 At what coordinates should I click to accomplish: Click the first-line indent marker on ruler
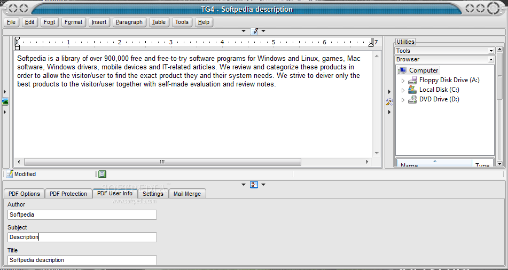17,39
